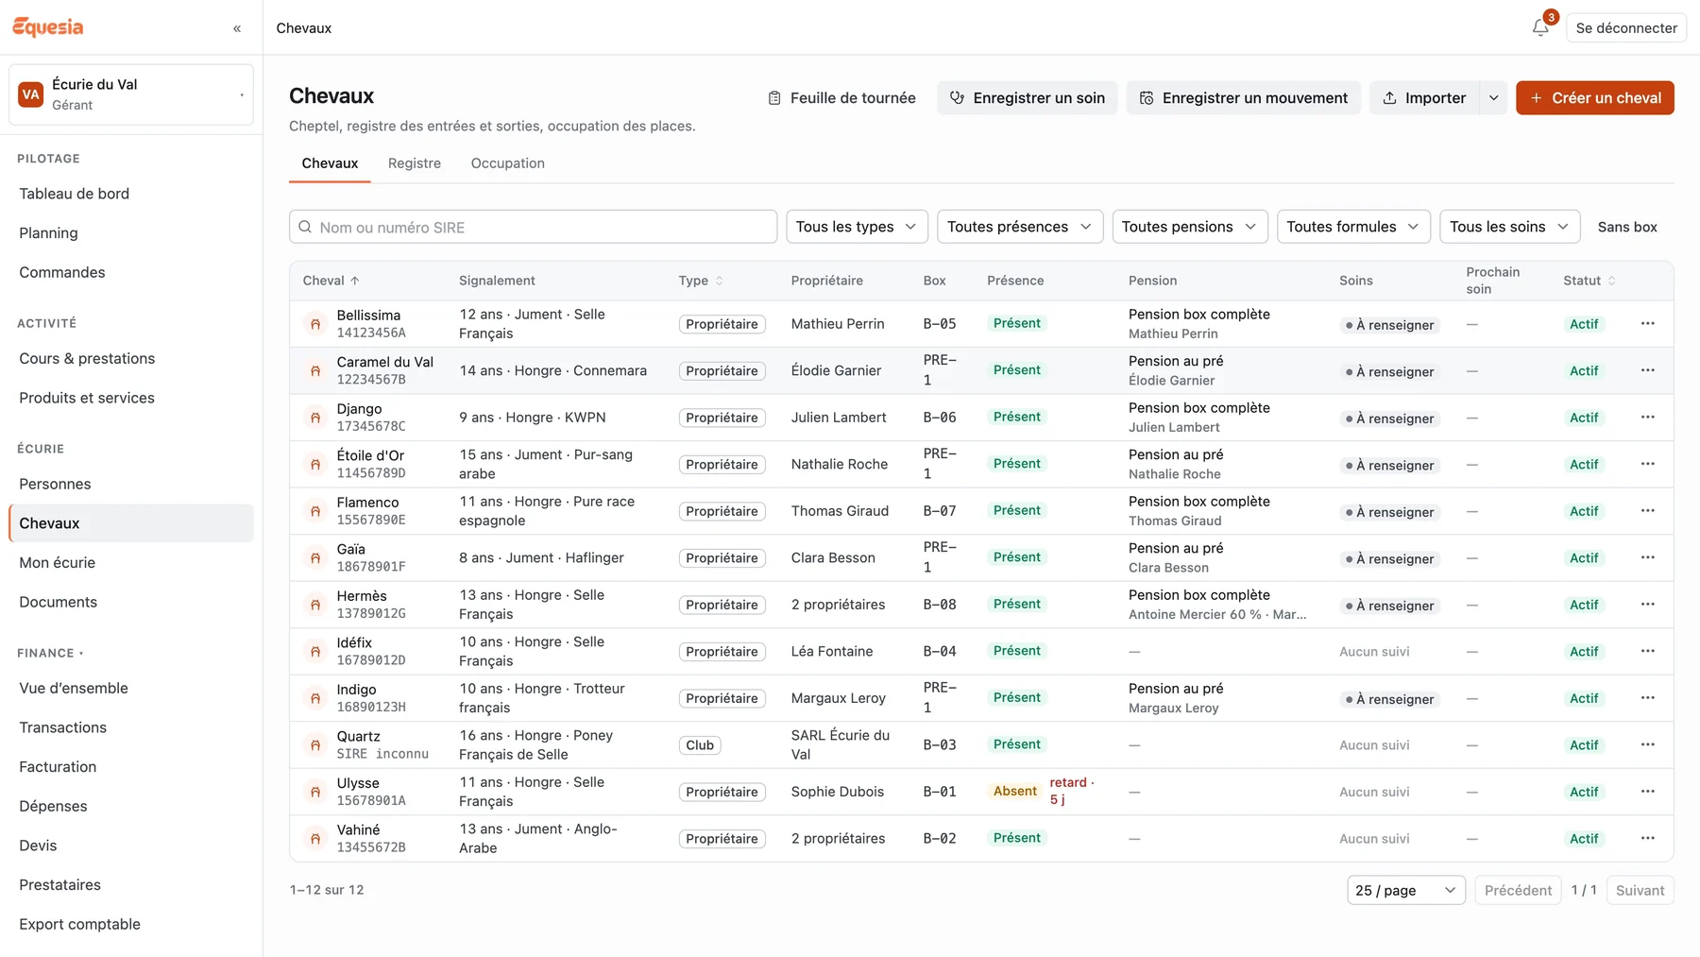Open the row actions menu for Bellissima
Viewport: 1700px width, 957px height.
[1647, 323]
